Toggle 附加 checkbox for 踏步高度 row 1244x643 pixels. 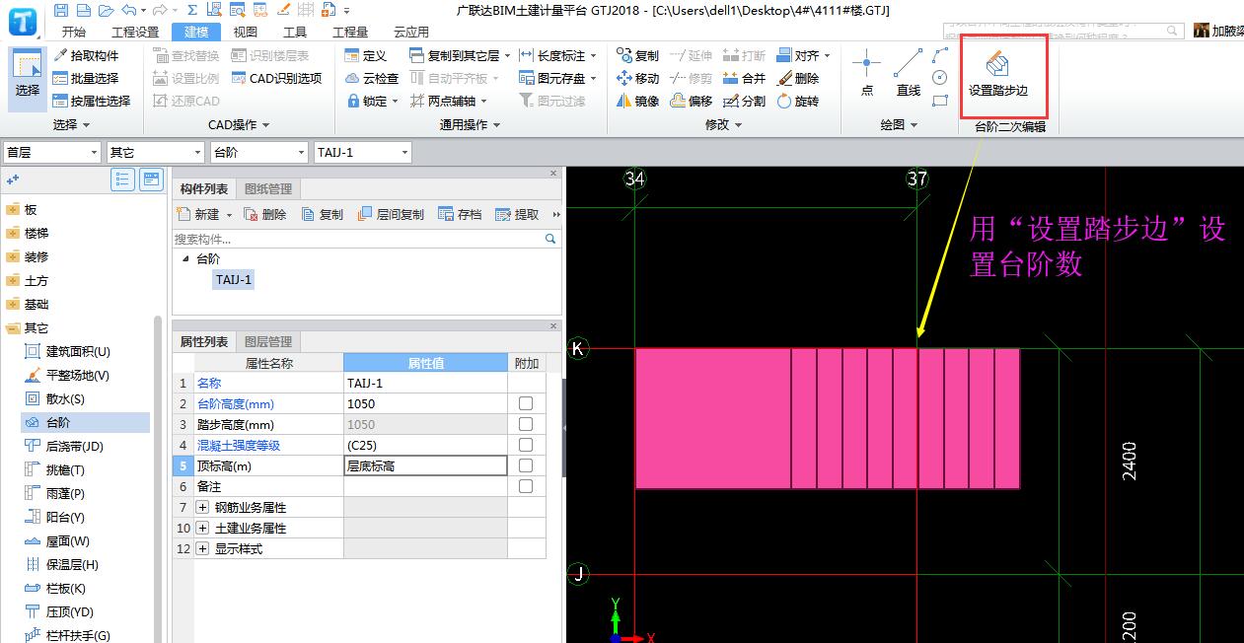point(526,424)
